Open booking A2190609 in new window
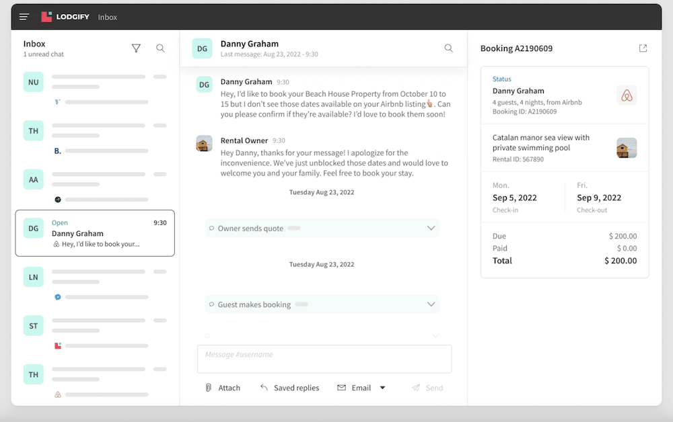Screen dimensions: 673x422 [643, 48]
